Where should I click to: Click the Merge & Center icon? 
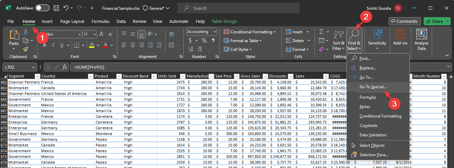point(172,45)
